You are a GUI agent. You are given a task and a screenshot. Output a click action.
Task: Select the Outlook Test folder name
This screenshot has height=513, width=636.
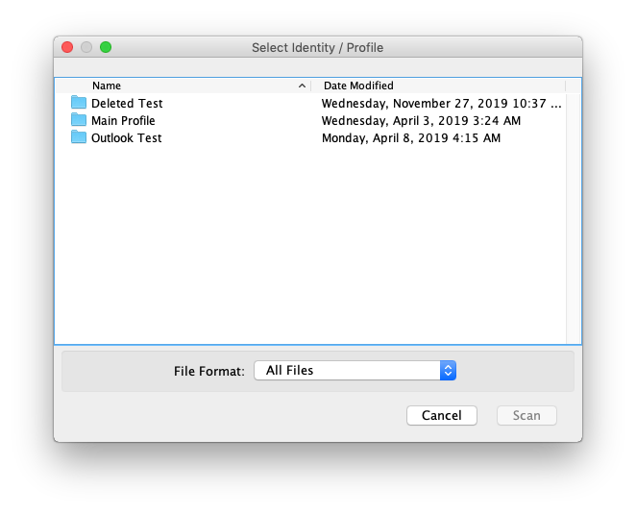(126, 138)
